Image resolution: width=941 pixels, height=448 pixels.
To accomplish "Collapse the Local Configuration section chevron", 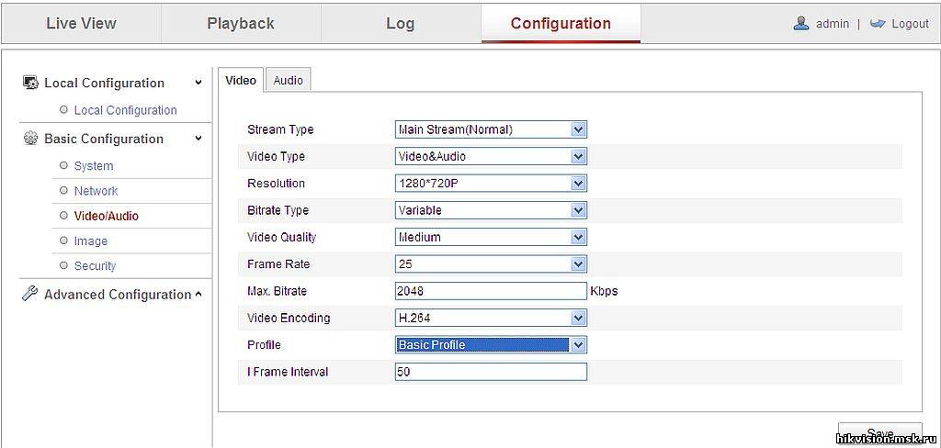I will coord(198,83).
